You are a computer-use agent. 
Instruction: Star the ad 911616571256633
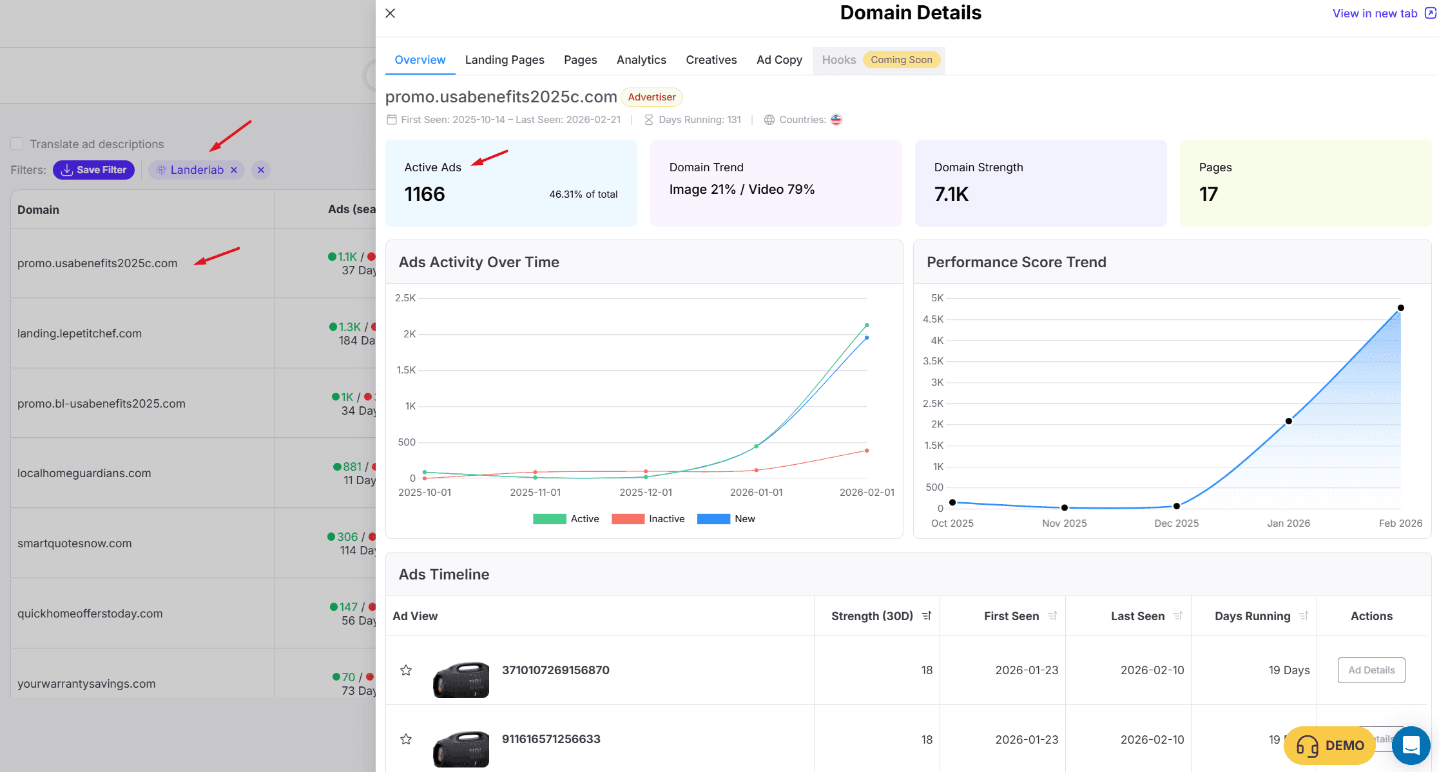406,739
